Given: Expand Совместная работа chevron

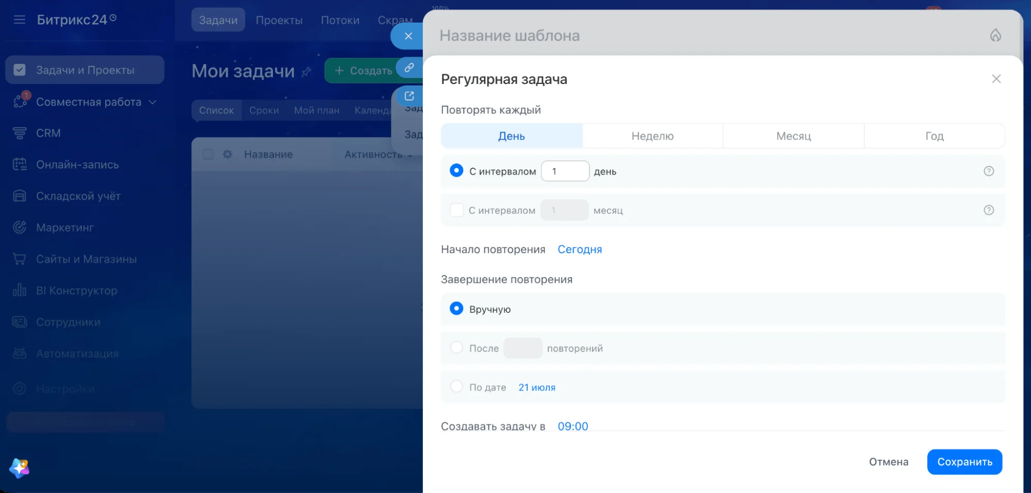Looking at the screenshot, I should 153,102.
